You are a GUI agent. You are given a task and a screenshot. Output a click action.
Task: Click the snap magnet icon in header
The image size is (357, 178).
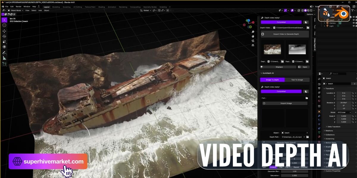(159, 10)
